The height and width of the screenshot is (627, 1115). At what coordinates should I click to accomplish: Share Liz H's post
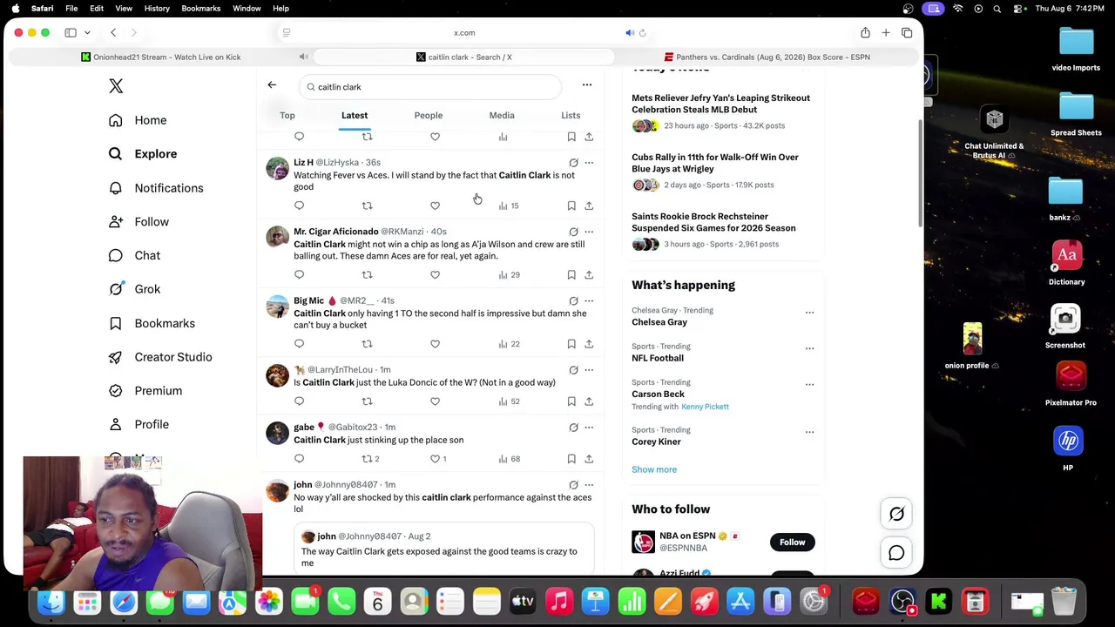589,206
